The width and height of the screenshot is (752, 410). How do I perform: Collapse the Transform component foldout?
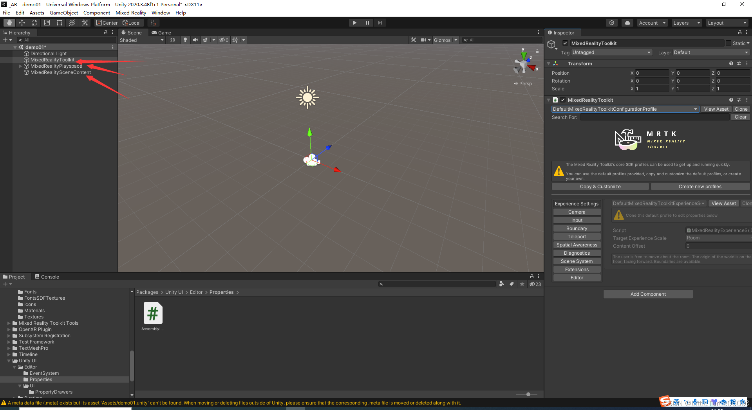pyautogui.click(x=549, y=63)
